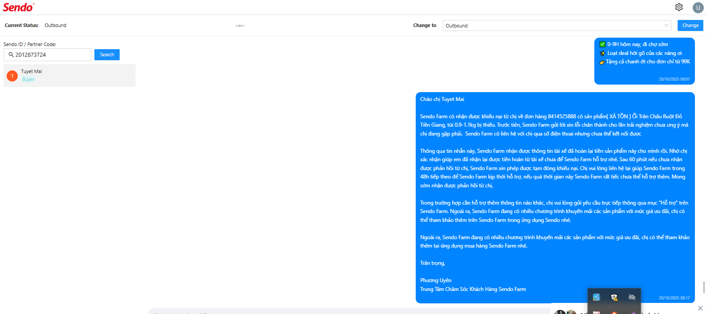Click the Sendo logo
This screenshot has height=314, width=706.
pyautogui.click(x=19, y=7)
